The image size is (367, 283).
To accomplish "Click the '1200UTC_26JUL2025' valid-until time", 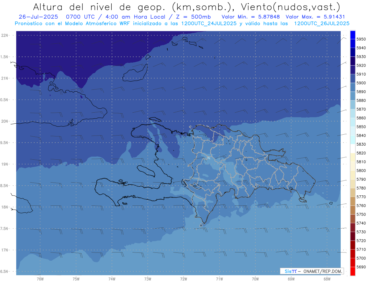I will (322, 23).
